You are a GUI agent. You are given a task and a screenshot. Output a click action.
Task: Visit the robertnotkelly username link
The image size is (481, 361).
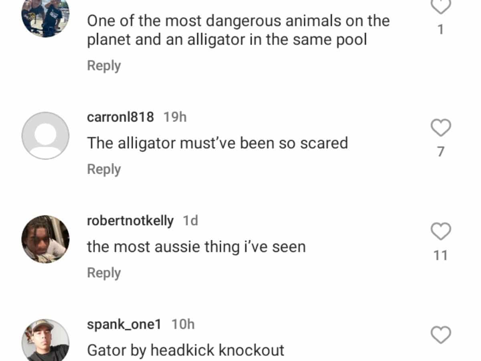pos(130,221)
